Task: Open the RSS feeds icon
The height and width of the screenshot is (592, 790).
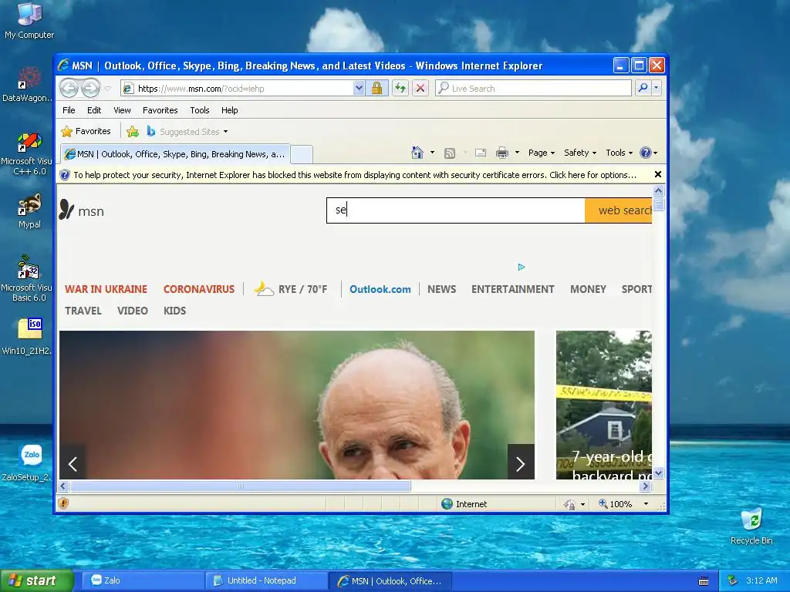Action: coord(450,153)
